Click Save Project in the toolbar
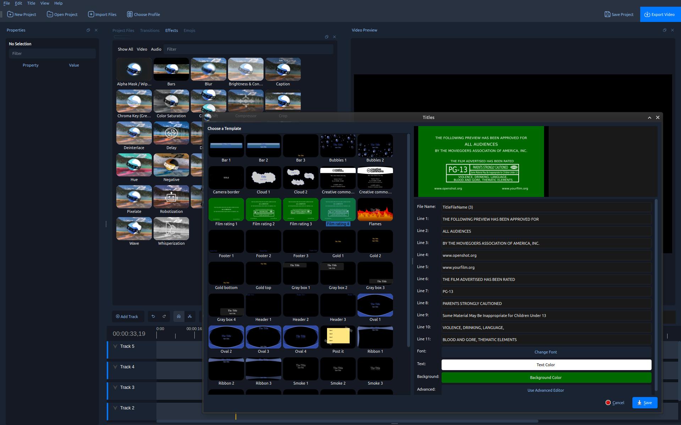Image resolution: width=681 pixels, height=425 pixels. [x=619, y=15]
